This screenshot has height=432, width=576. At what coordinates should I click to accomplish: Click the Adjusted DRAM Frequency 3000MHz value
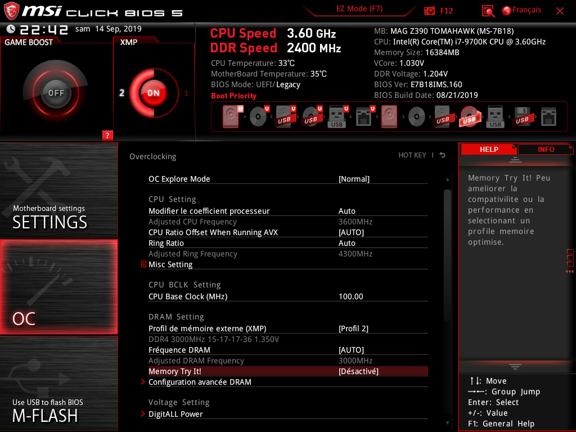tap(355, 361)
